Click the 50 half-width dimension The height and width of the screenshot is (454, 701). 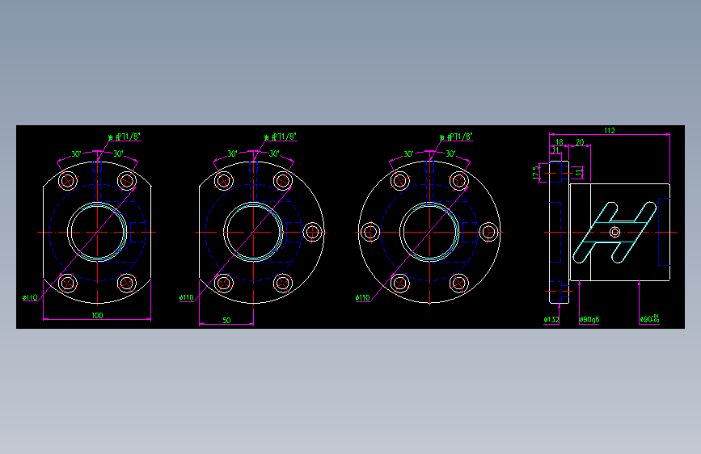226,321
